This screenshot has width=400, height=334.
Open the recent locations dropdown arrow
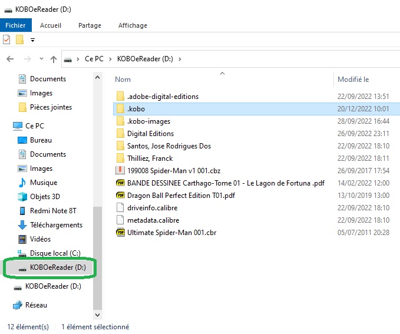tap(41, 59)
